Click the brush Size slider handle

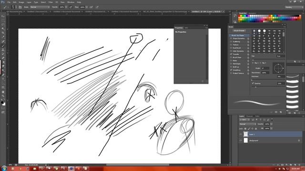(x=253, y=60)
